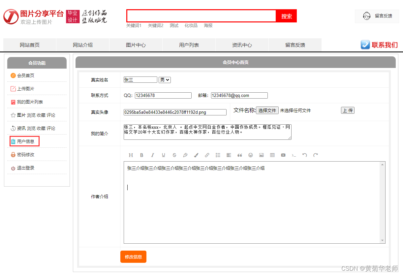
Task: Open 图片中心 in the navigation bar
Action: tap(136, 45)
